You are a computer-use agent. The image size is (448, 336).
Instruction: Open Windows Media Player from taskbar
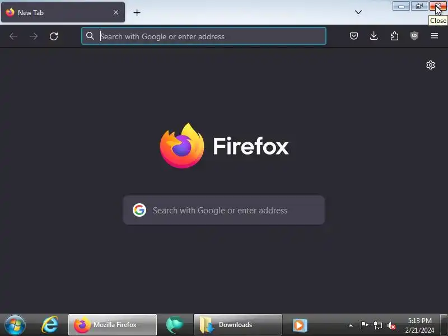pyautogui.click(x=300, y=325)
